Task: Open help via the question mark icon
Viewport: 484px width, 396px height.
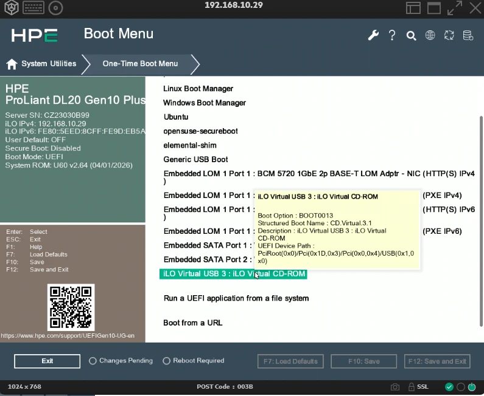Action: click(x=392, y=35)
